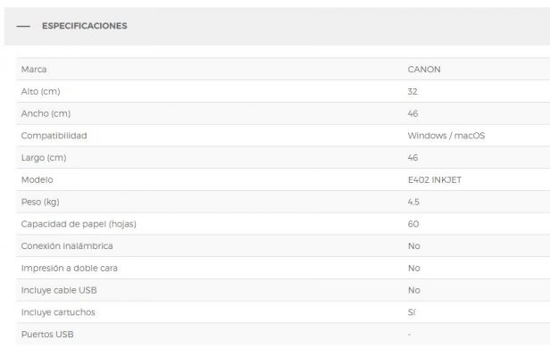The image size is (550, 357).
Task: Select the 4.5 weight value
Action: [x=413, y=202]
